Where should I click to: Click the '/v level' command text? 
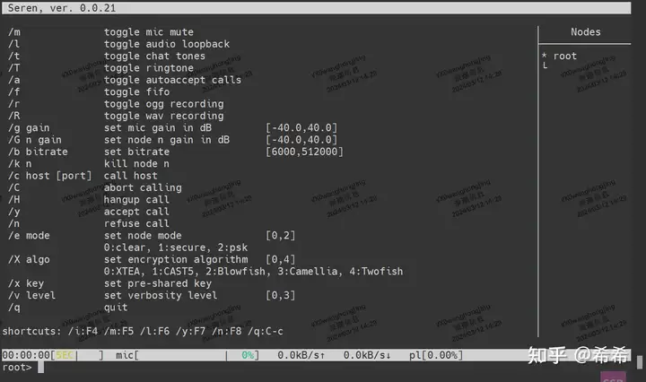tap(31, 296)
